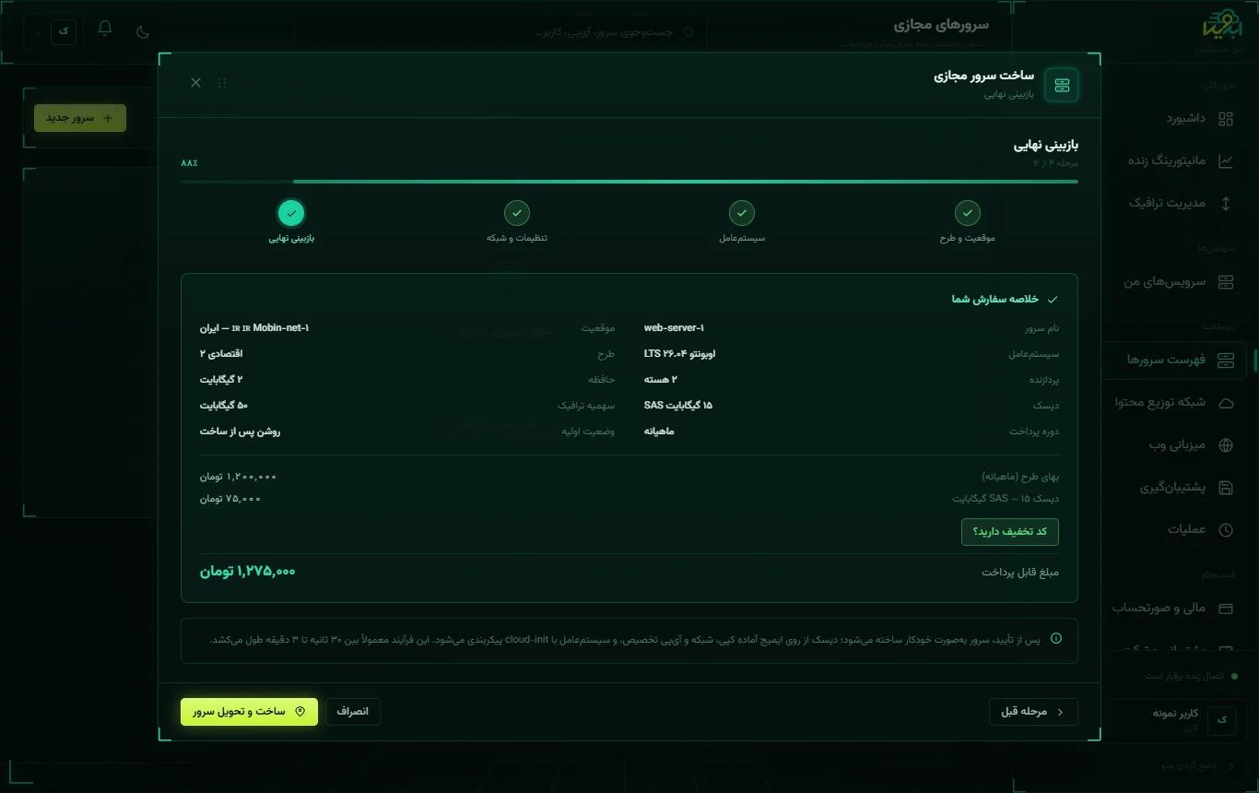Click the داشبورد grid icon
The height and width of the screenshot is (793, 1259).
1226,118
